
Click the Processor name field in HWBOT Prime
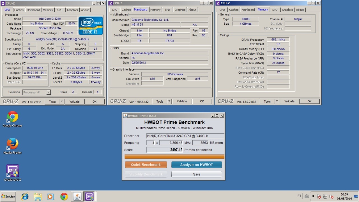click(x=185, y=136)
